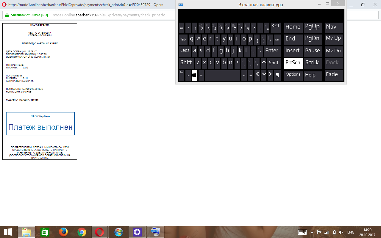Open the touch keyboard from the system tray
The height and width of the screenshot is (238, 381).
tap(302, 232)
